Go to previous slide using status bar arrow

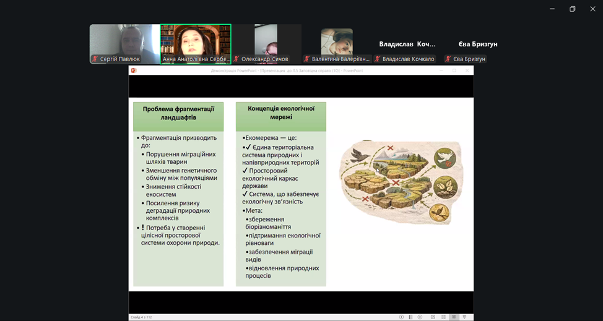402,317
